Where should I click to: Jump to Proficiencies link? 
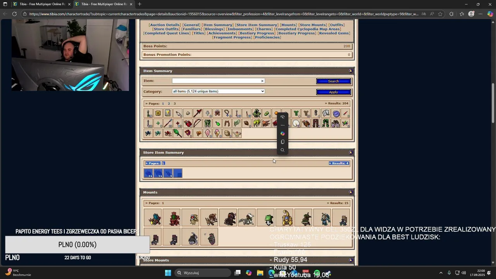pos(267,37)
